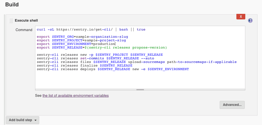Click the Advanced... button
The width and height of the screenshot is (262, 125).
pos(232,105)
